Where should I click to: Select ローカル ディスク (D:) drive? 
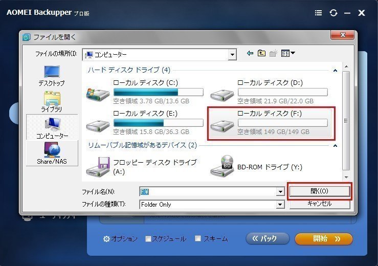(x=269, y=92)
